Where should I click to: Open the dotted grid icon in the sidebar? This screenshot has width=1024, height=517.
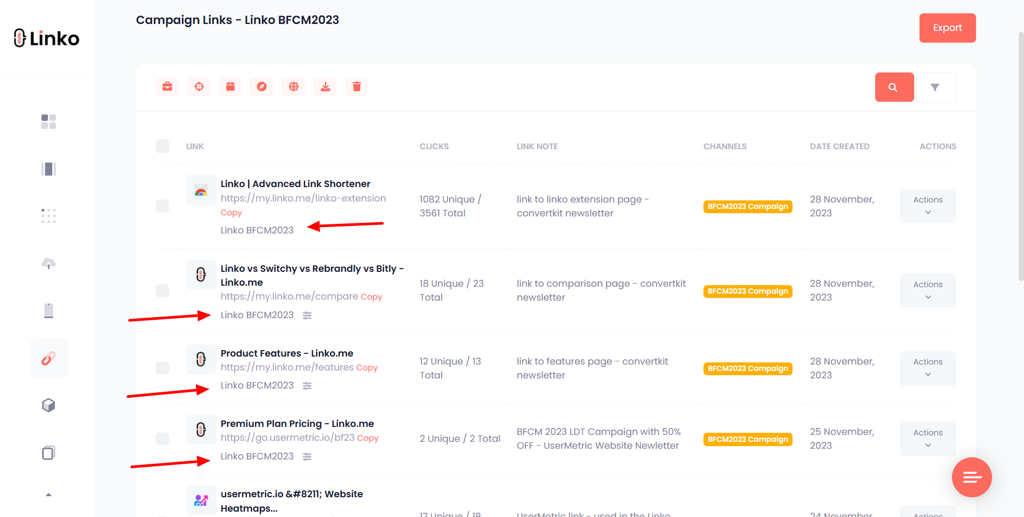point(49,216)
